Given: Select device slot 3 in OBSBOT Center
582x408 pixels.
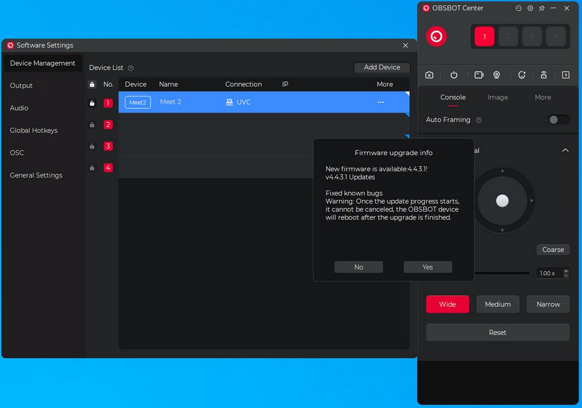Looking at the screenshot, I should 532,36.
